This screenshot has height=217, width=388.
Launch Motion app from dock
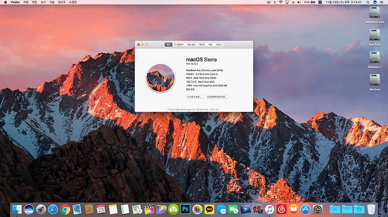coord(161,209)
